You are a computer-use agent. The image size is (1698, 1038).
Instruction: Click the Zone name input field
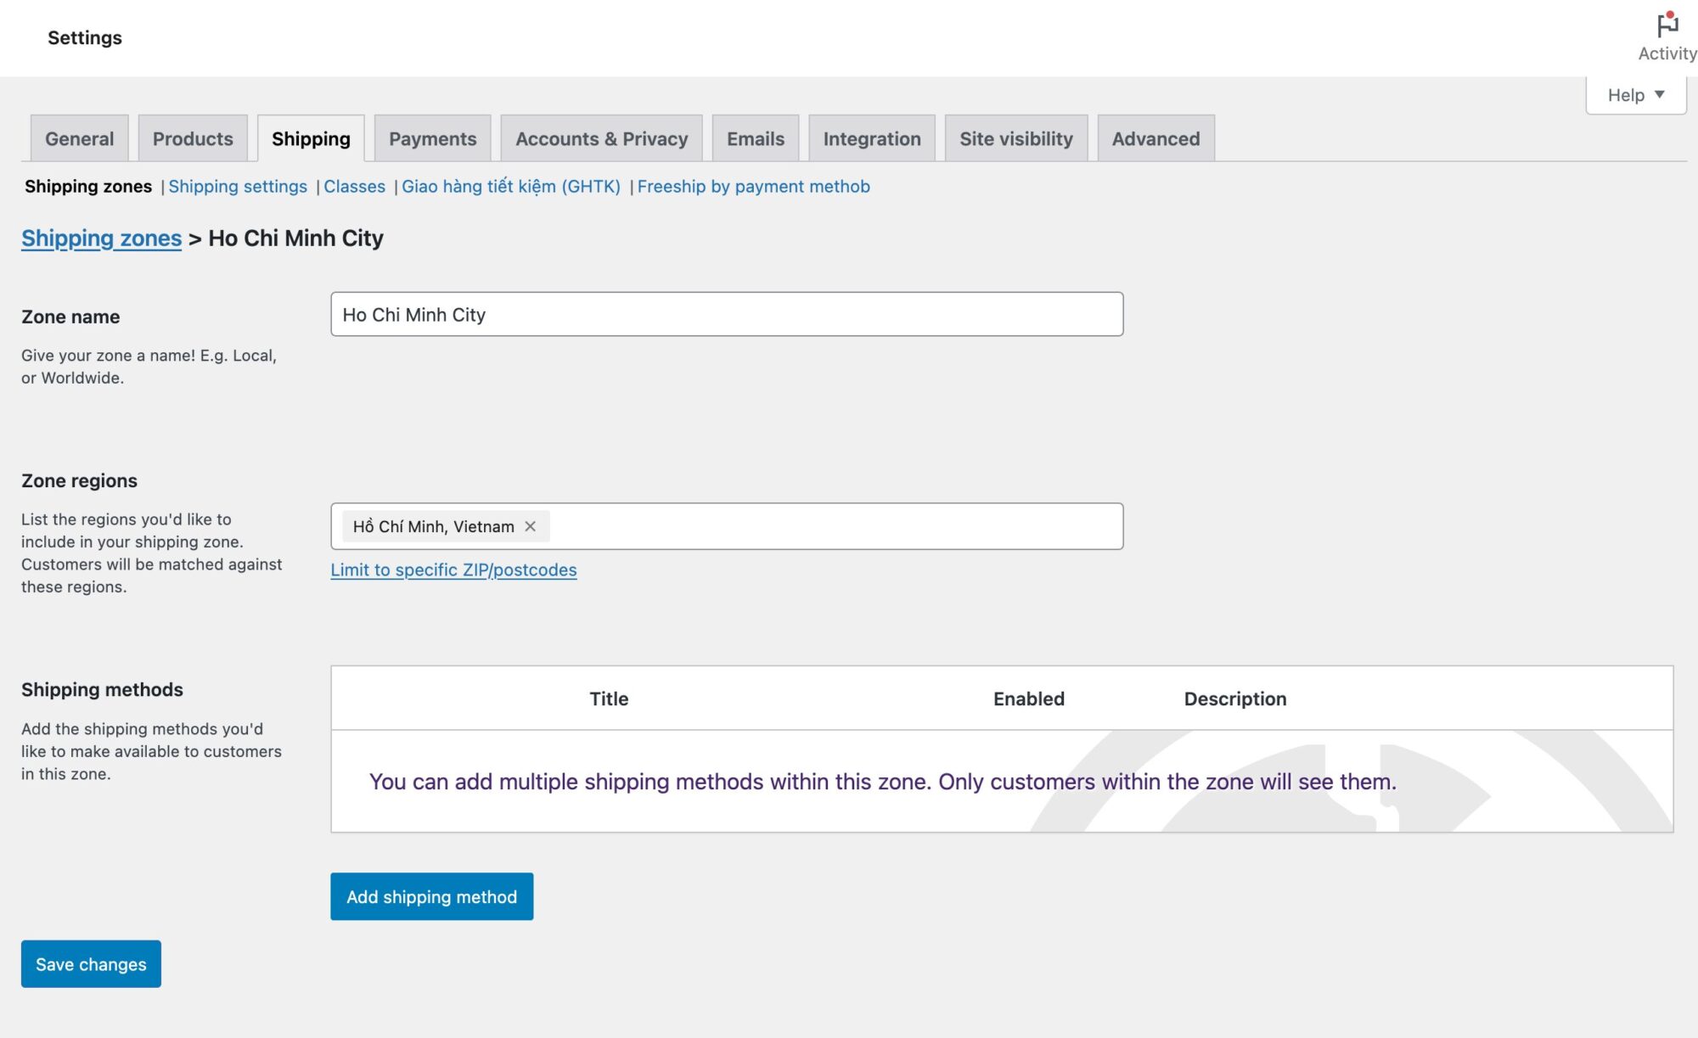pyautogui.click(x=726, y=314)
